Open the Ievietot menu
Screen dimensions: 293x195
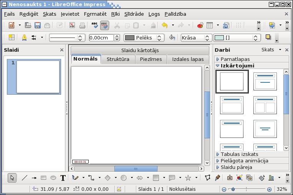[70, 14]
